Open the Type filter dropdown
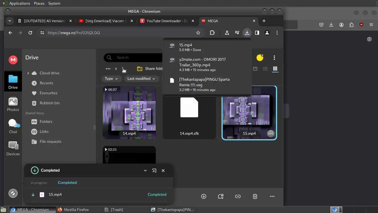Viewport: 378px width, 213px height. point(111,79)
